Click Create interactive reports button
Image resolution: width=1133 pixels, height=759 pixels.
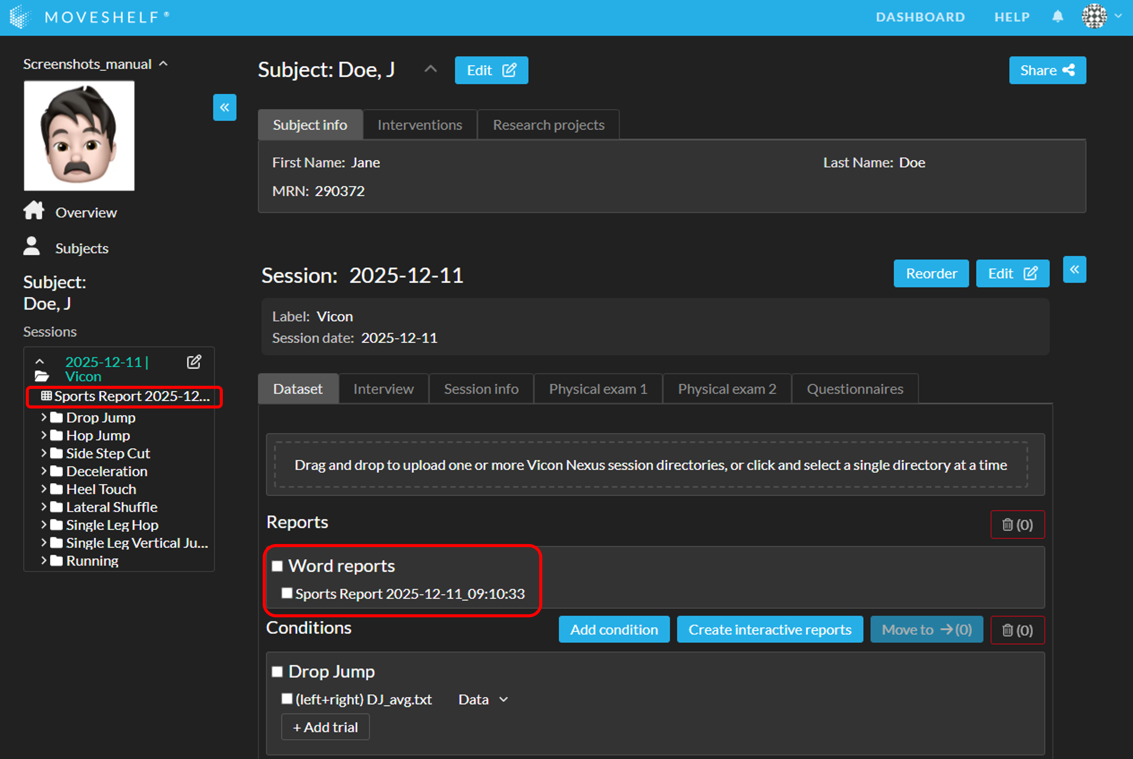769,629
